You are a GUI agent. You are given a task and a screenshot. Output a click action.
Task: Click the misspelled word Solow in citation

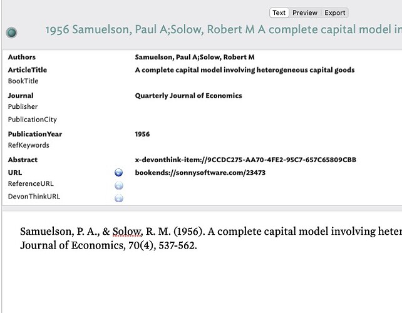coord(127,232)
